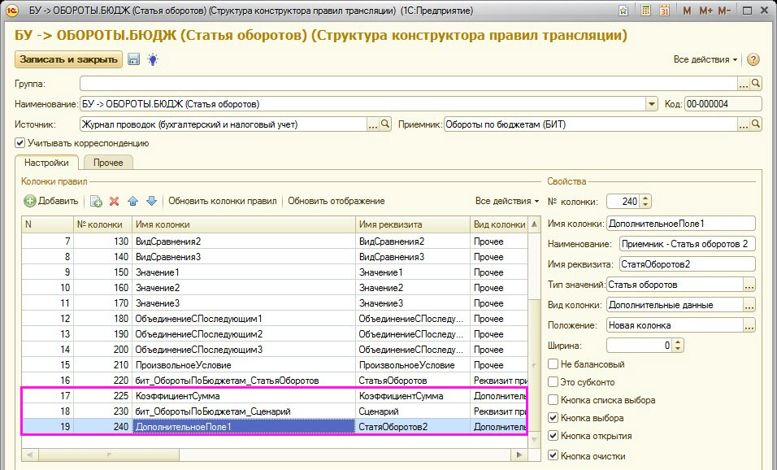This screenshot has height=470, width=777.
Task: Select the Настройки tab
Action: pyautogui.click(x=46, y=163)
